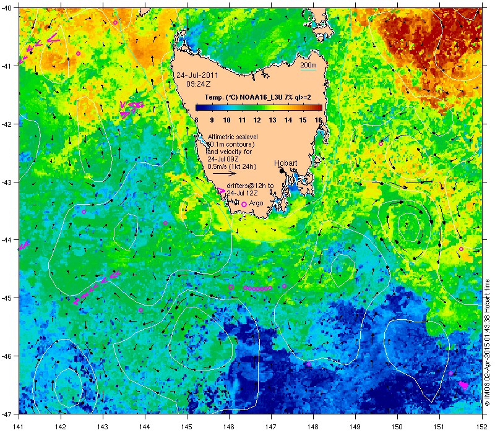Click the Argo circle near 151.3E, 46.3S
This screenshot has height=433, width=495.
451,374
